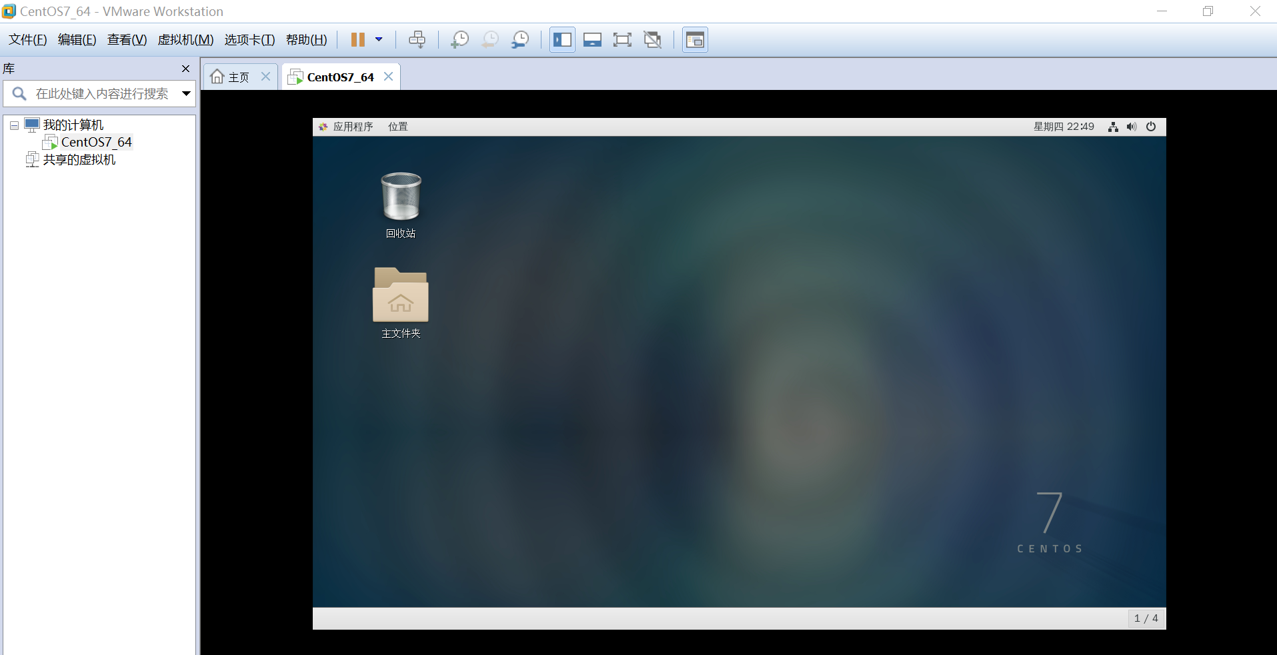Image resolution: width=1277 pixels, height=655 pixels.
Task: Click the library search input field
Action: click(x=102, y=94)
